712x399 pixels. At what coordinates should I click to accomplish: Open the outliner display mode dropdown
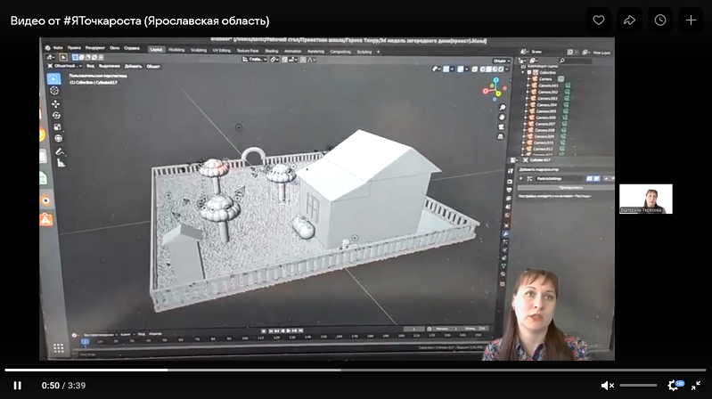pos(535,61)
